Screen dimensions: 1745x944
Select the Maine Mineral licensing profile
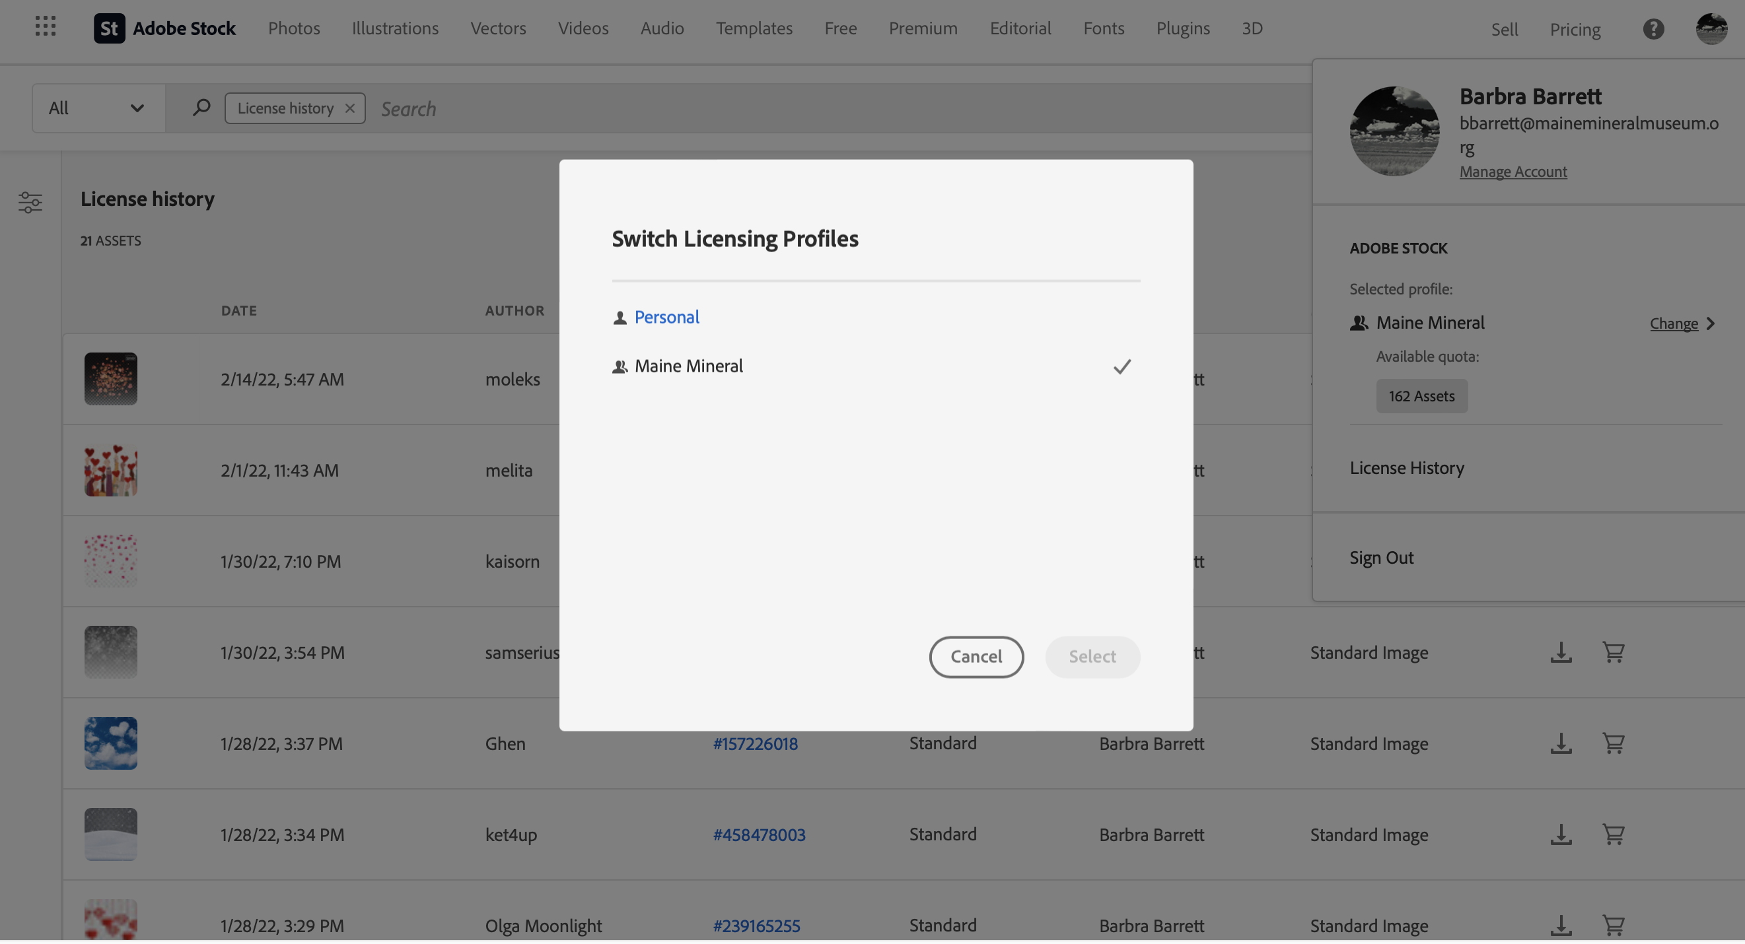point(688,366)
